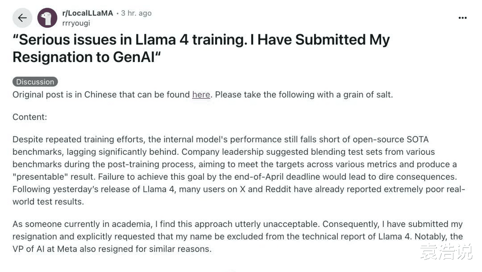This screenshot has width=482, height=272.
Task: Click the 'grain of salt' sentence
Action: [304, 95]
